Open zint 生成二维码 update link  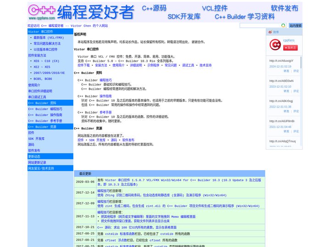pos(178,206)
